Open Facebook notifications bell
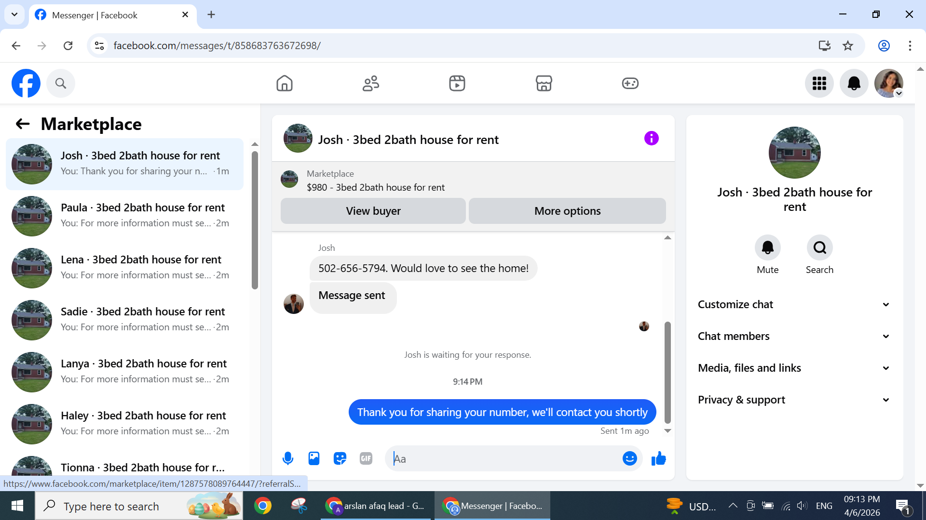The width and height of the screenshot is (926, 520). click(854, 83)
